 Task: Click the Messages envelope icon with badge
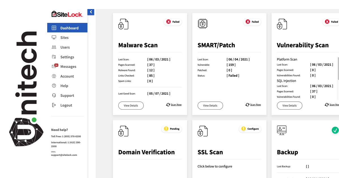coord(55,66)
